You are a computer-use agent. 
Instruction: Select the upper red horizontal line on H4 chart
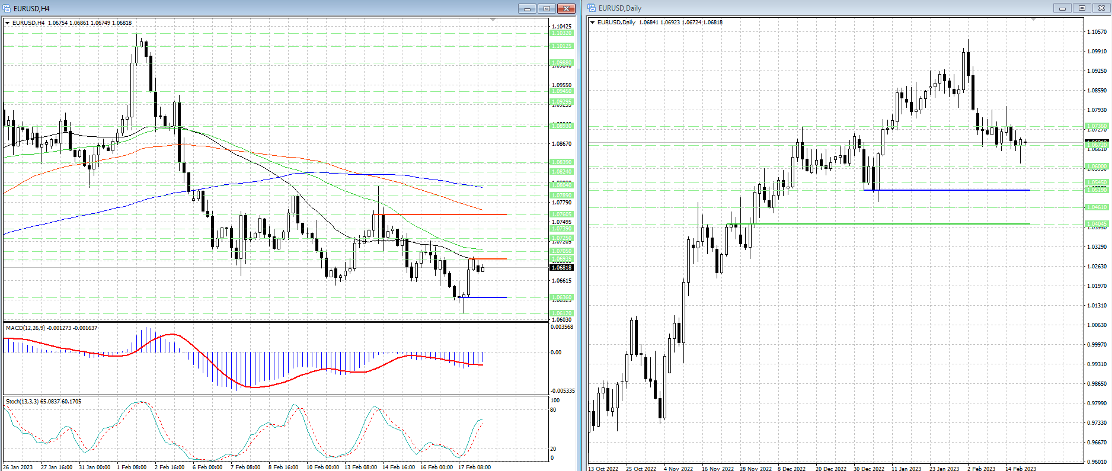(445, 214)
